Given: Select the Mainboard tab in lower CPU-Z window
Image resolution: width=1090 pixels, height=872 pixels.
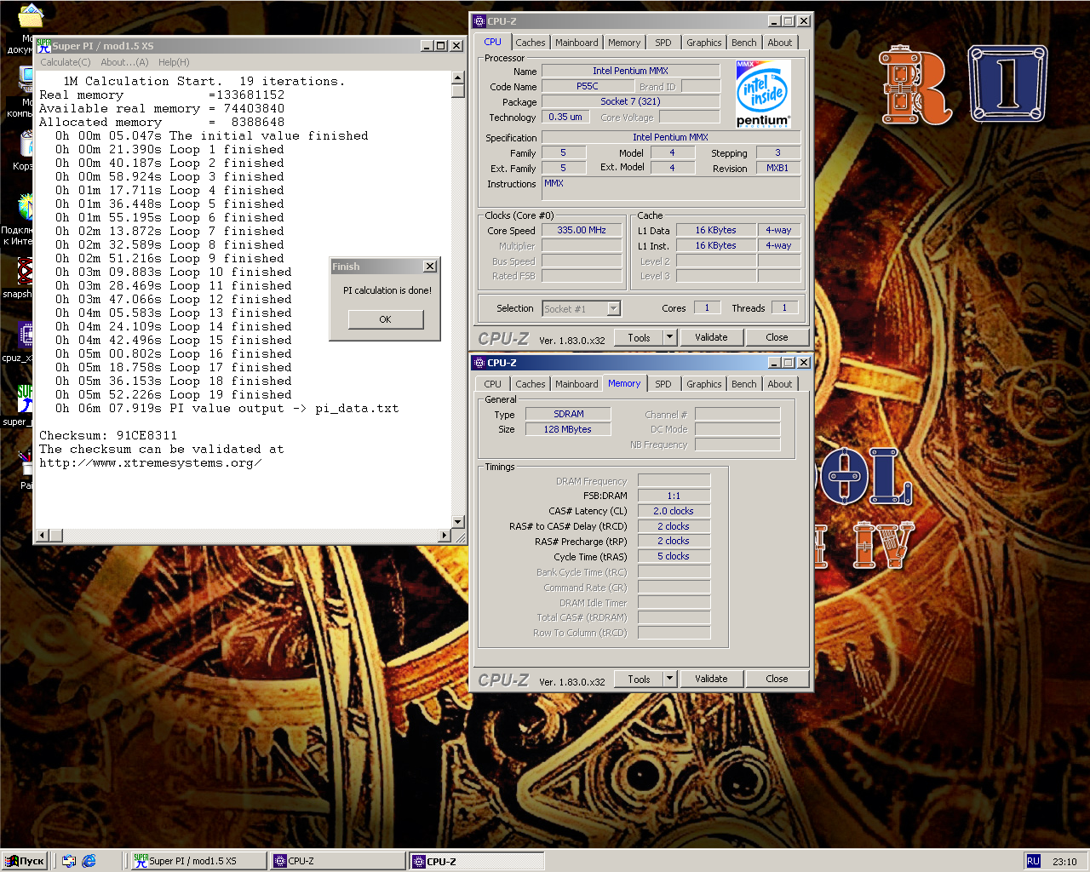Looking at the screenshot, I should click(577, 384).
